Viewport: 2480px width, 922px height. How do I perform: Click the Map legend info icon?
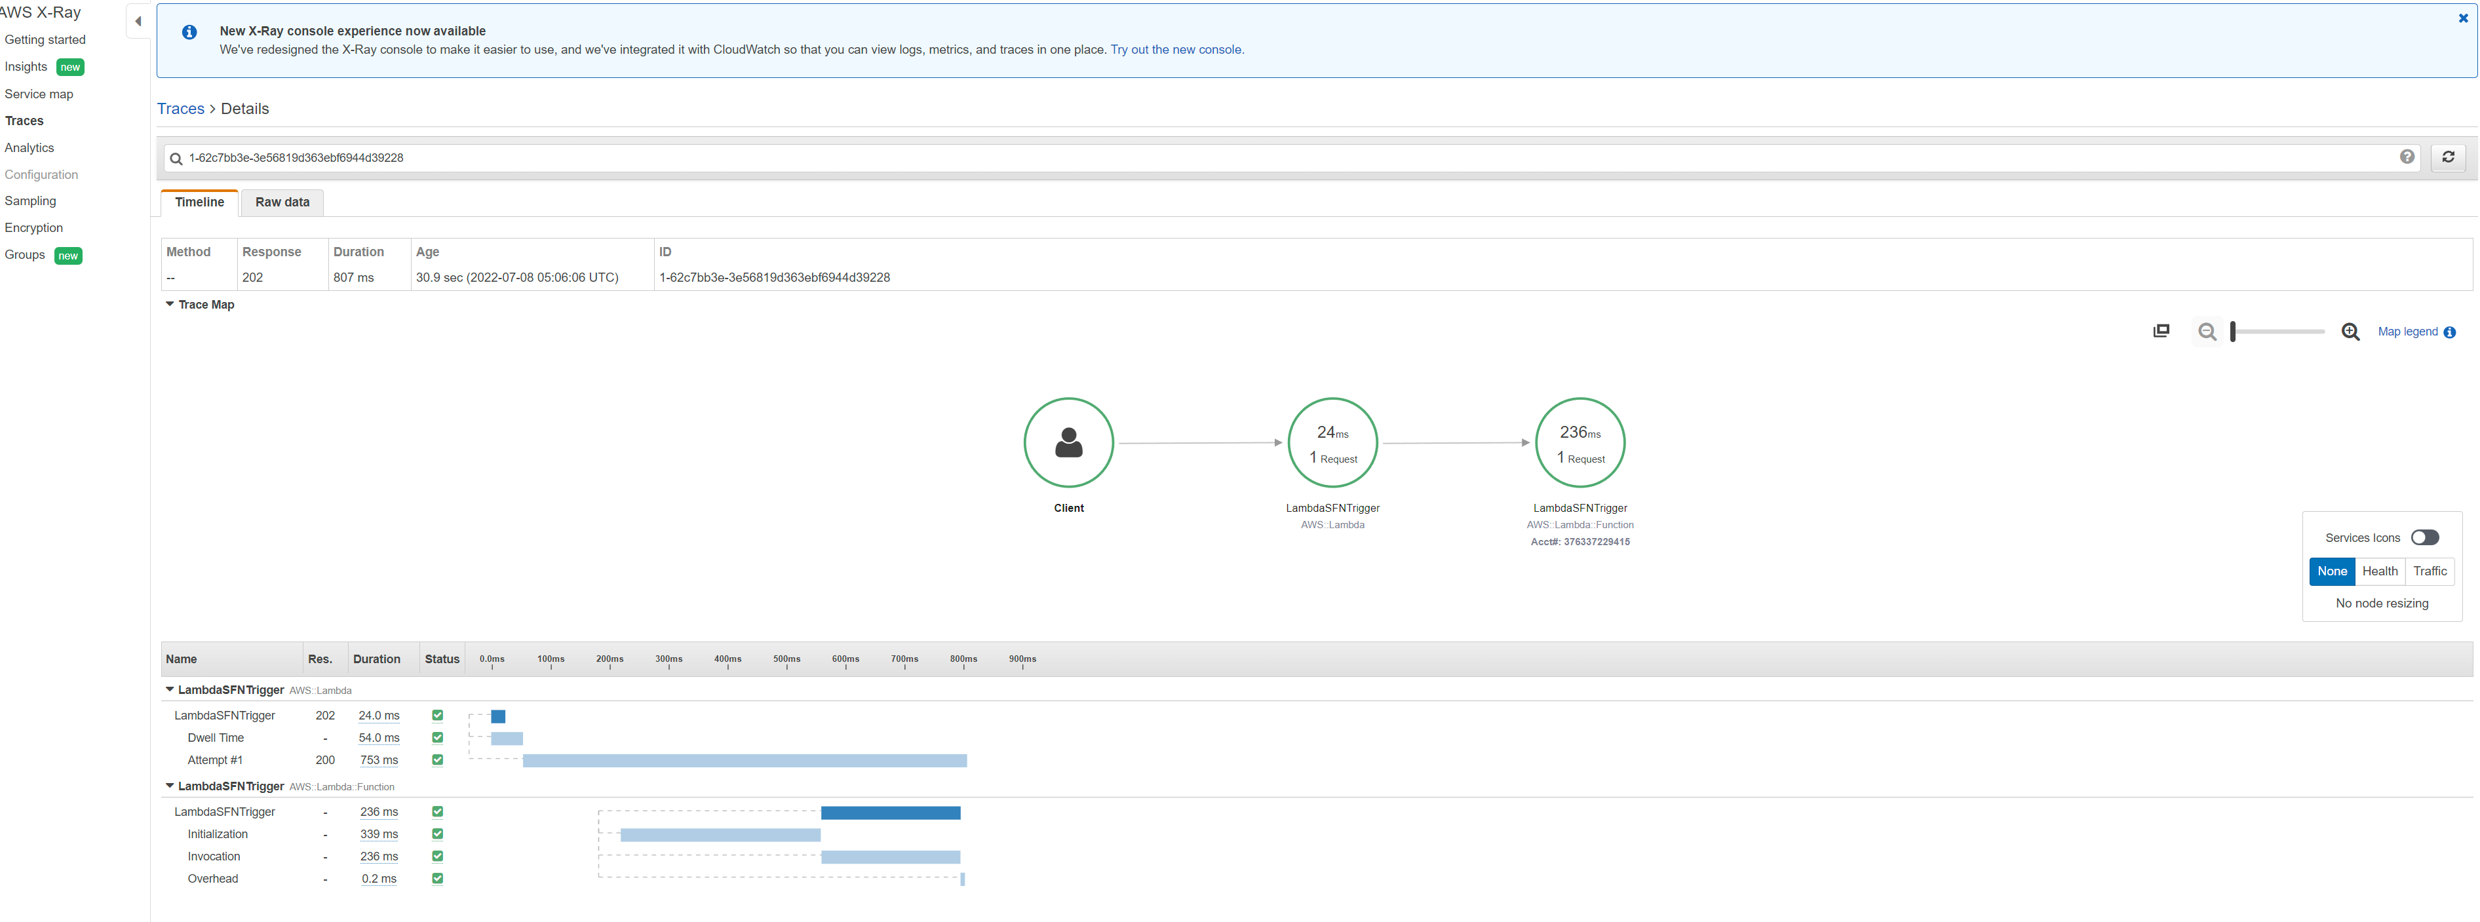pos(2449,332)
